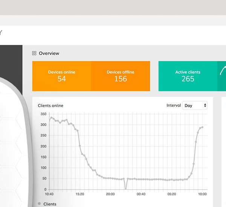
Task: Click the 50 y-axis label
Action: click(x=44, y=178)
